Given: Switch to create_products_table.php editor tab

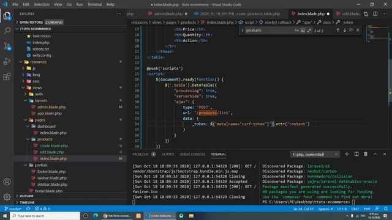Looking at the screenshot, I should [x=239, y=13].
